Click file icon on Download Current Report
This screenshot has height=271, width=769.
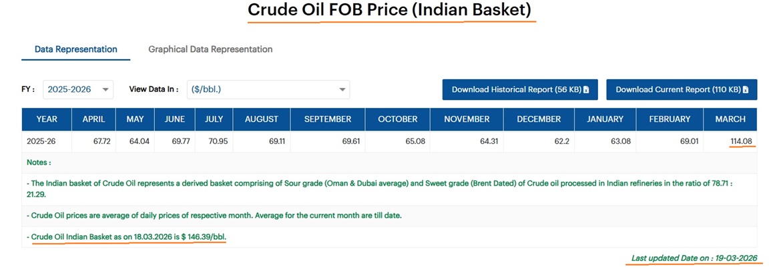746,90
